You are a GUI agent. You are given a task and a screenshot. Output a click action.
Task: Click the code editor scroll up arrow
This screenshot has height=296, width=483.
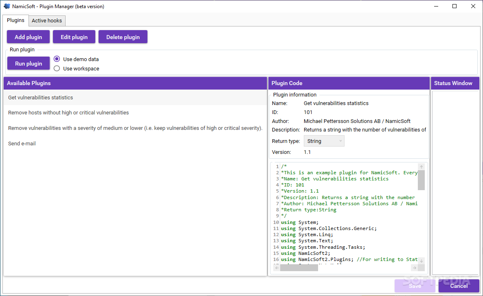(422, 167)
